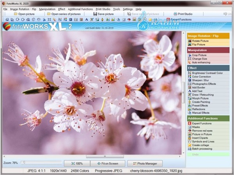Open Create collage function

tap(208, 145)
